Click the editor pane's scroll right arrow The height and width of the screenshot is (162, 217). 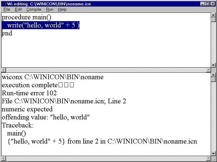208,70
